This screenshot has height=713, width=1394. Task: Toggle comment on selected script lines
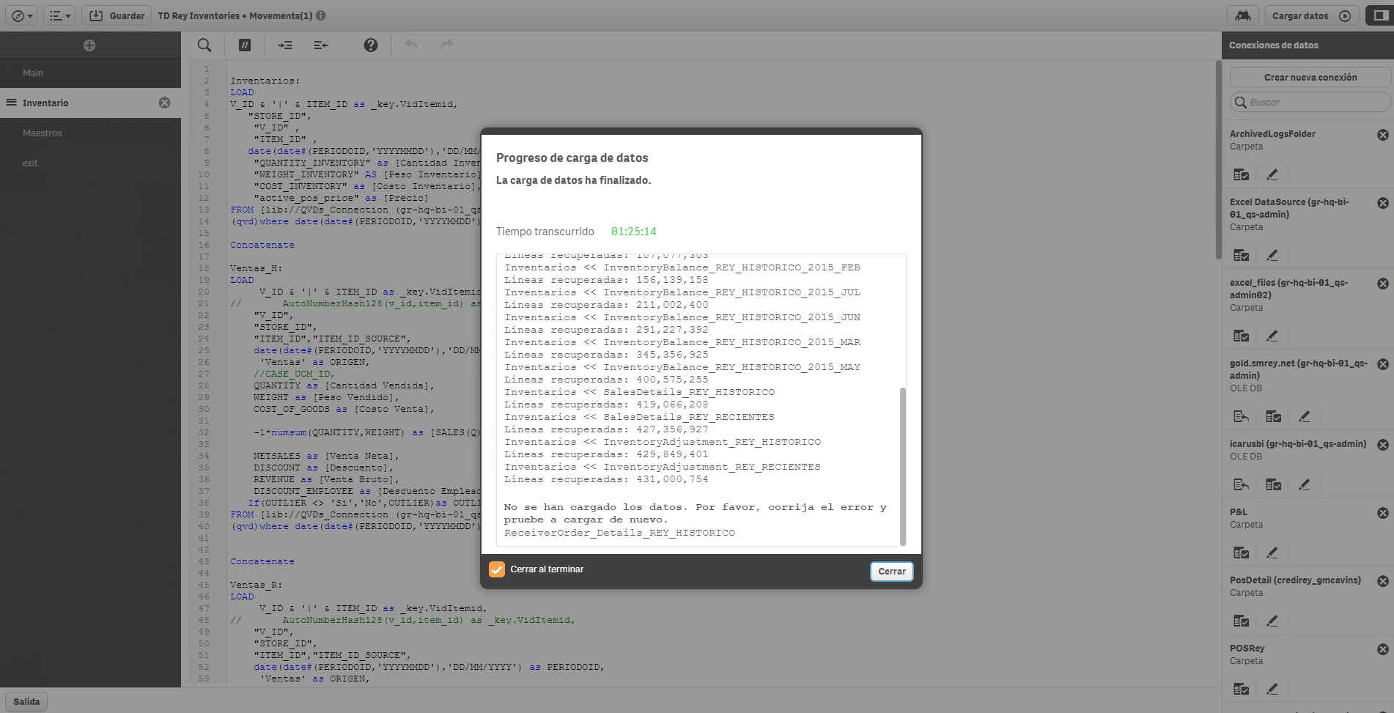pyautogui.click(x=245, y=45)
